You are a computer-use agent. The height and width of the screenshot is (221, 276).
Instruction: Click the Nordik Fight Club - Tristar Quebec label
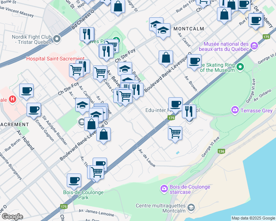point(32,39)
